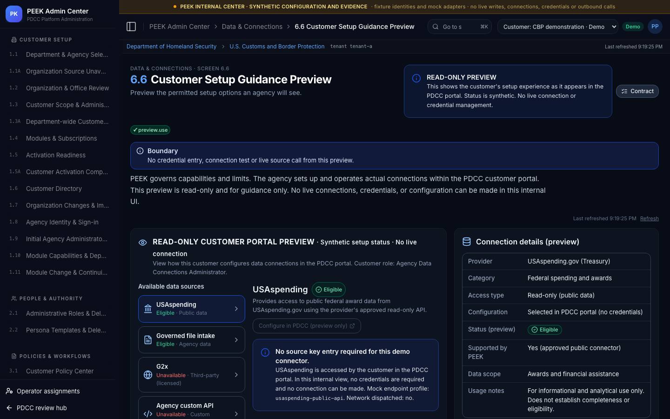This screenshot has height=419, width=670.
Task: Open Agency Identity & Sign-in sidebar item
Action: coord(60,222)
